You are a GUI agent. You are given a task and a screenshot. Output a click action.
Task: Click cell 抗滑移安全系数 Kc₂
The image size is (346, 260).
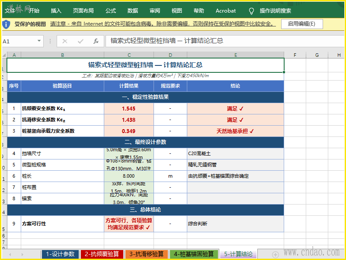tap(62, 120)
